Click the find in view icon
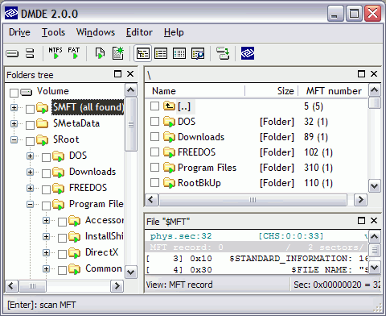The width and height of the screenshot is (386, 316). pos(198,53)
